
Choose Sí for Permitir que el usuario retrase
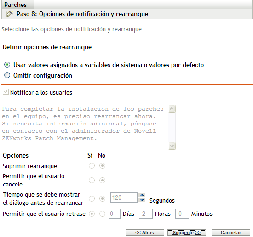click(x=92, y=214)
